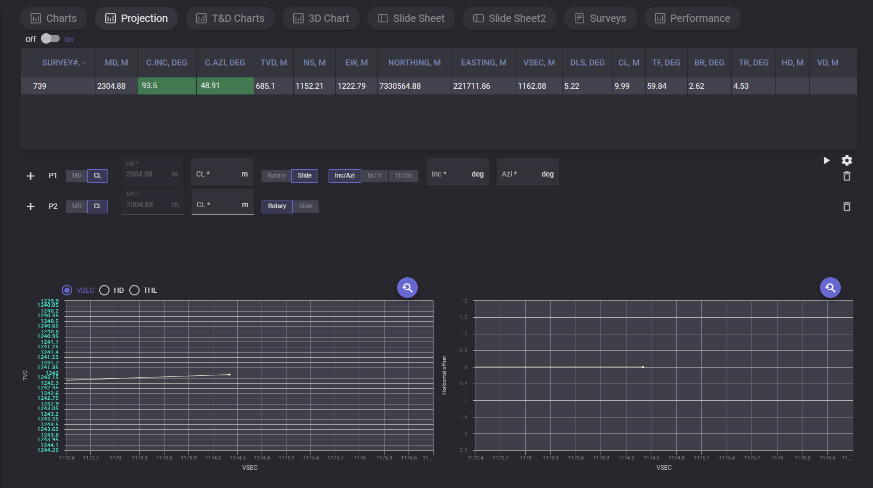This screenshot has height=488, width=873.
Task: Reset zoom on Horizontal offset chart
Action: click(830, 288)
